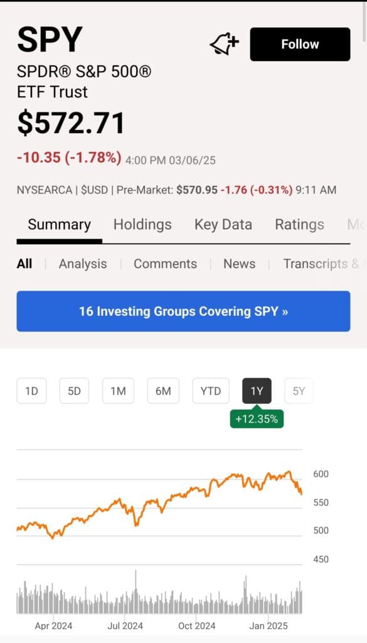Click the Follow button for SPY
Screen dimensions: 367x643
[x=300, y=44]
